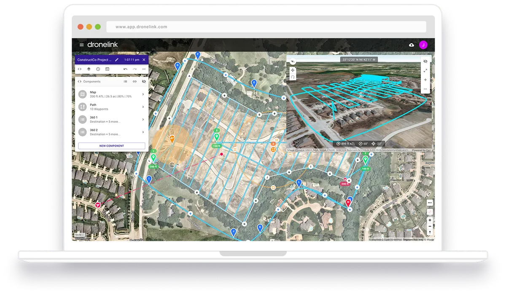The height and width of the screenshot is (300, 506).
Task: Select the 360 2 list icon
Action: [x=83, y=132]
